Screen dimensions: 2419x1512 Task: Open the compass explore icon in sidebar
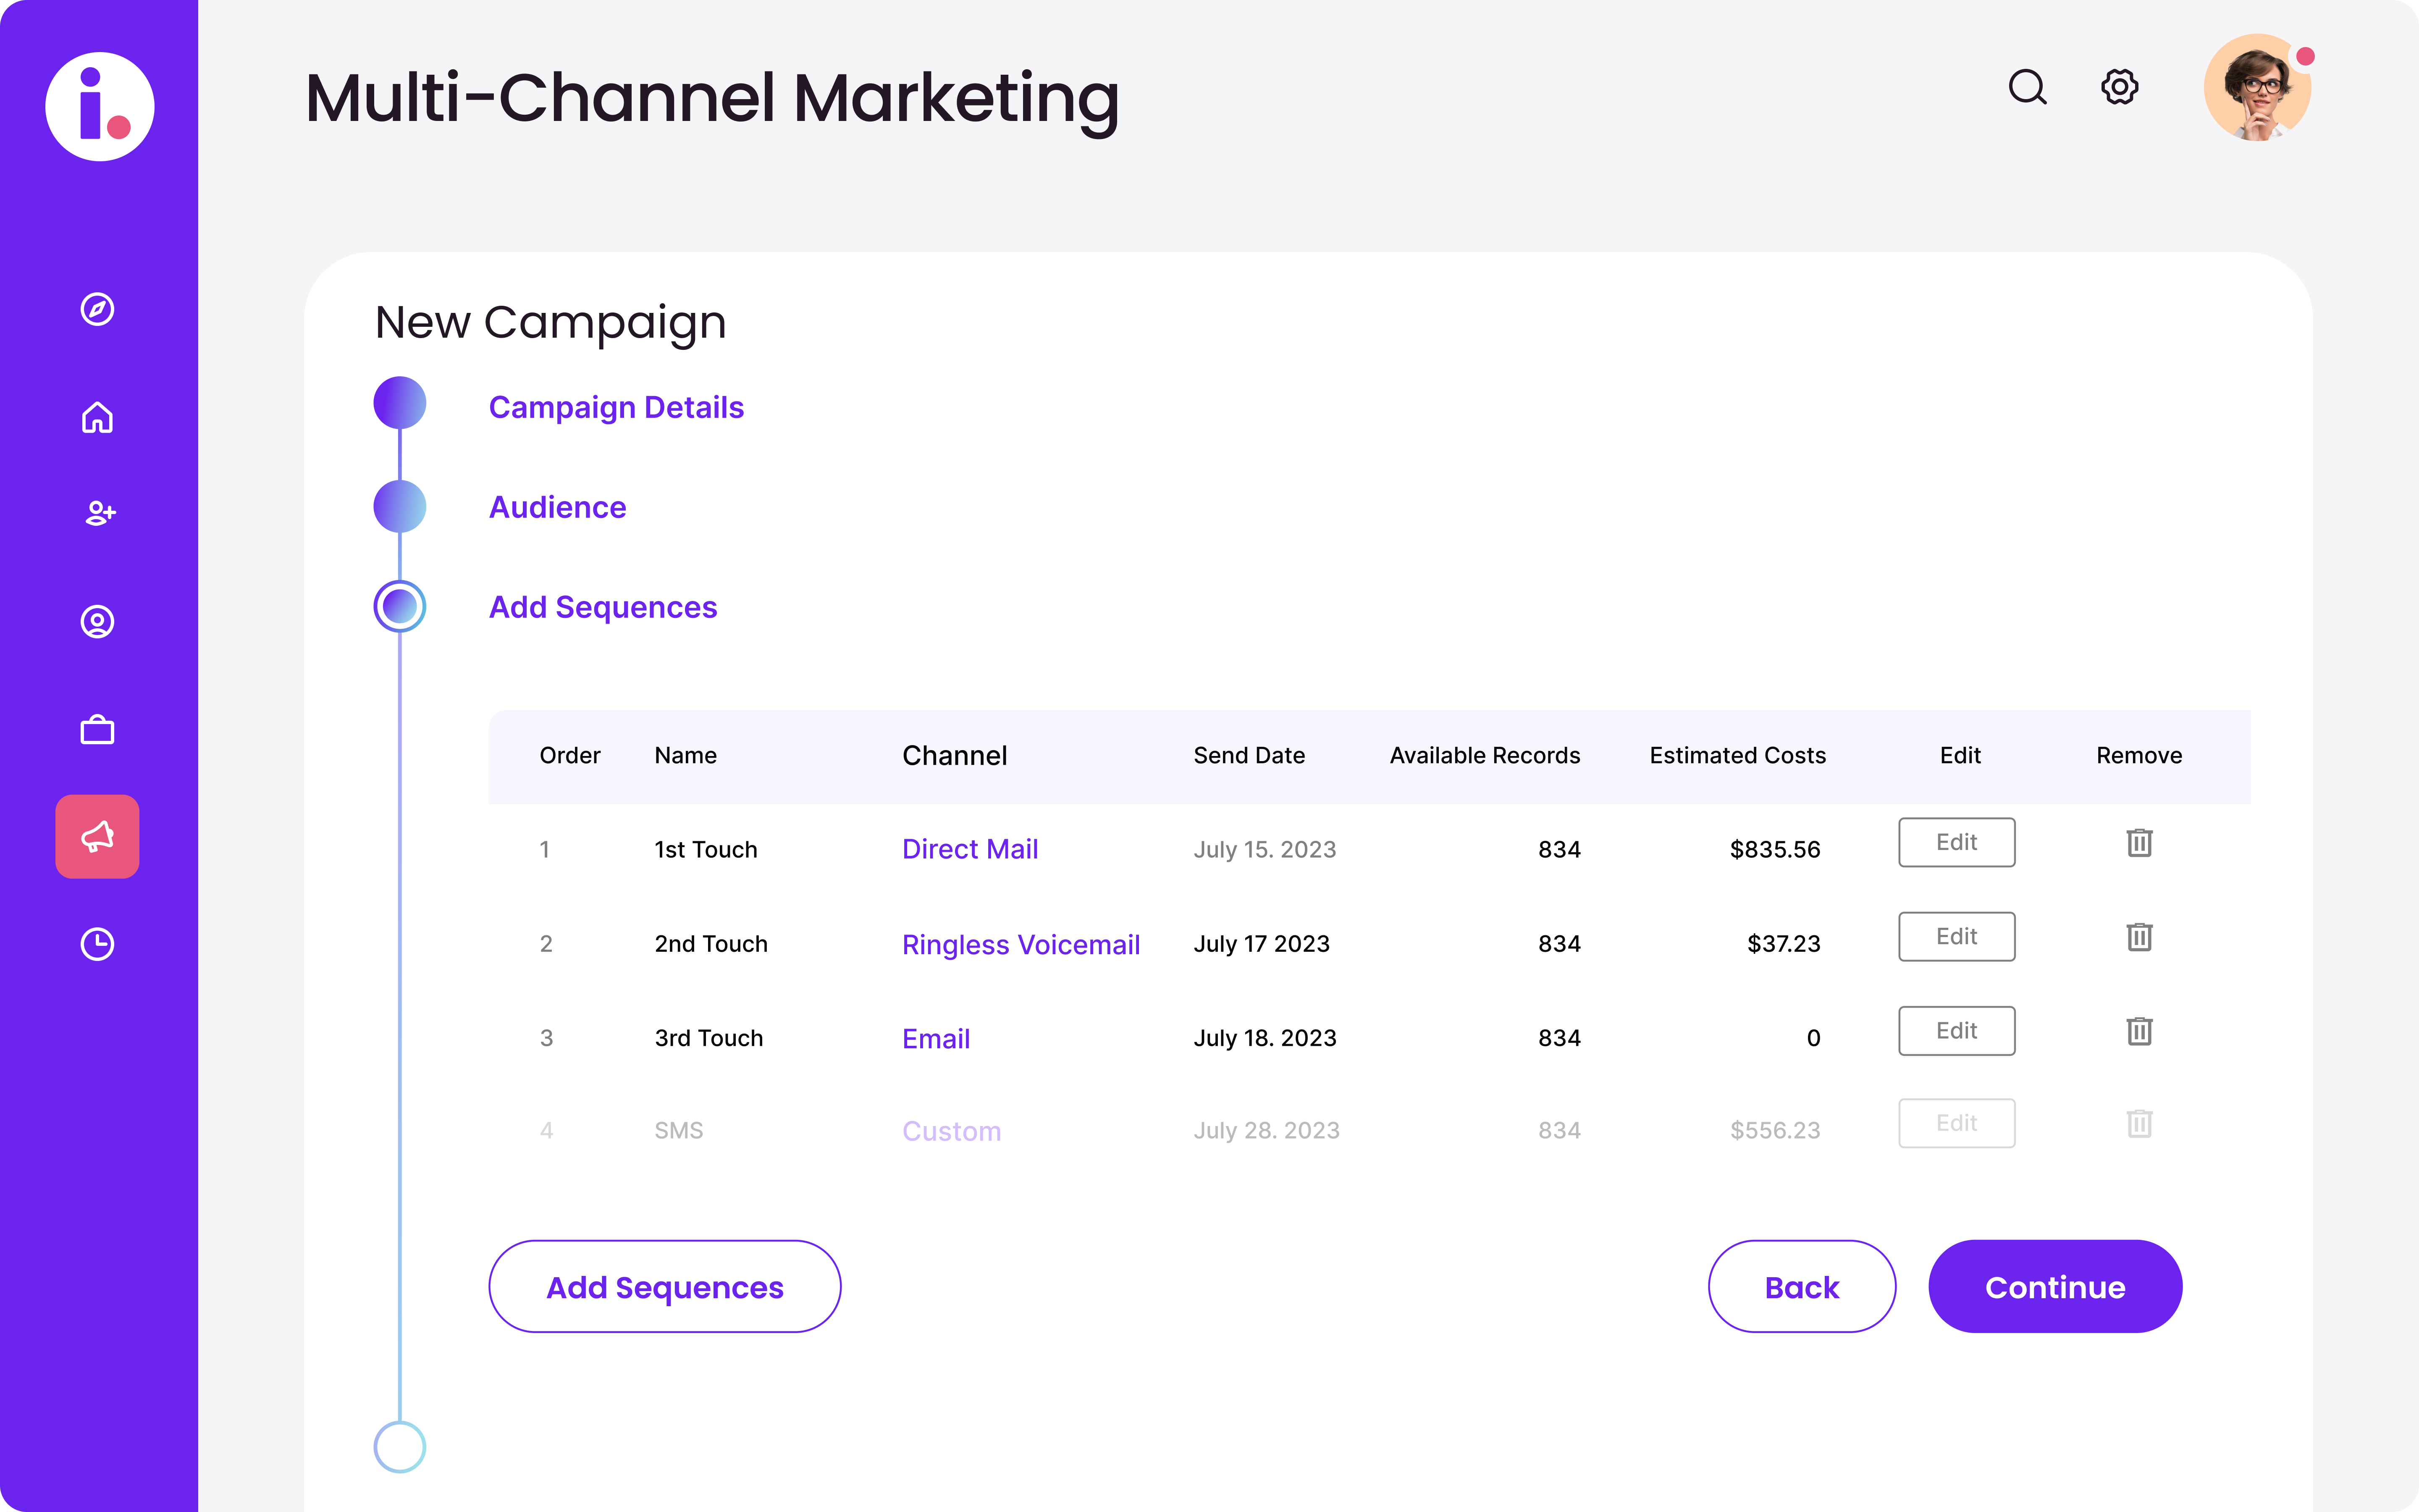tap(97, 309)
